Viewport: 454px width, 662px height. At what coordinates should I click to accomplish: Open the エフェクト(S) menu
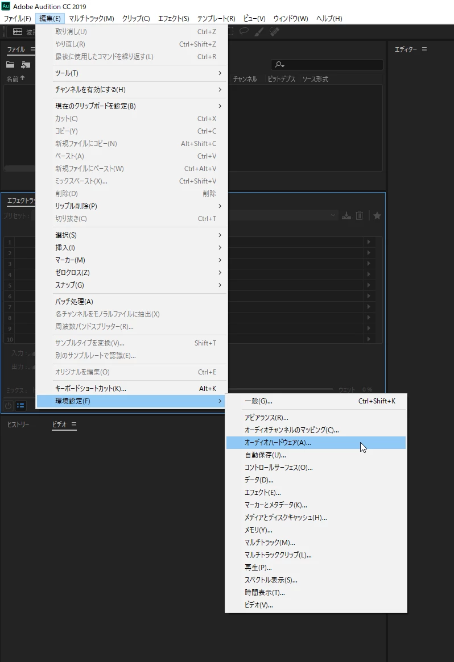point(174,19)
